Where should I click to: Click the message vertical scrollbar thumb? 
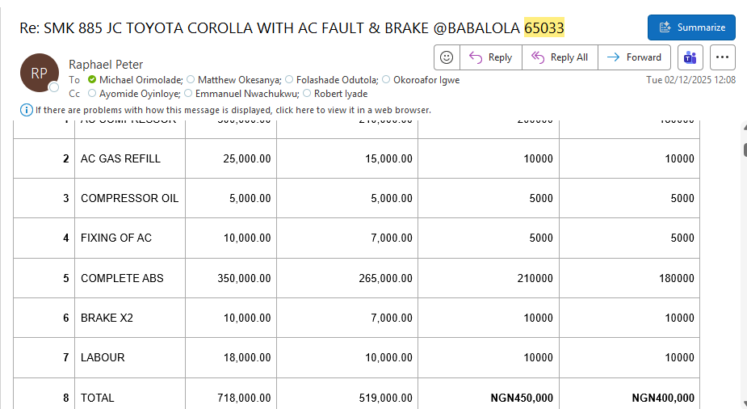(x=745, y=150)
